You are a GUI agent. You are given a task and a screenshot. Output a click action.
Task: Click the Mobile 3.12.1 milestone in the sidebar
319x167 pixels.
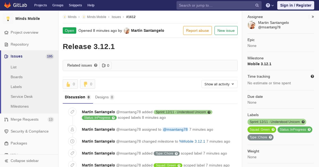click(x=259, y=64)
